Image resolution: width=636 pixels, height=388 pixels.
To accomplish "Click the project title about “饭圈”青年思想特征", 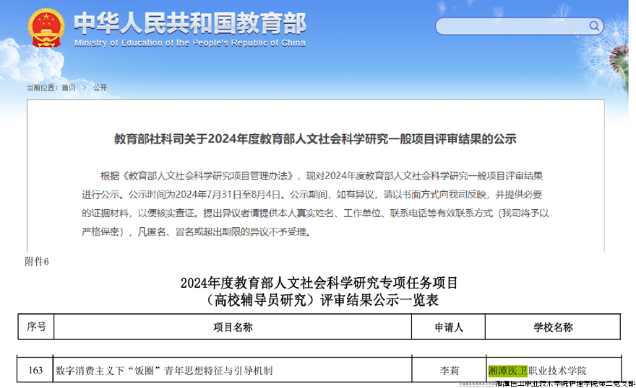I will pyautogui.click(x=164, y=371).
